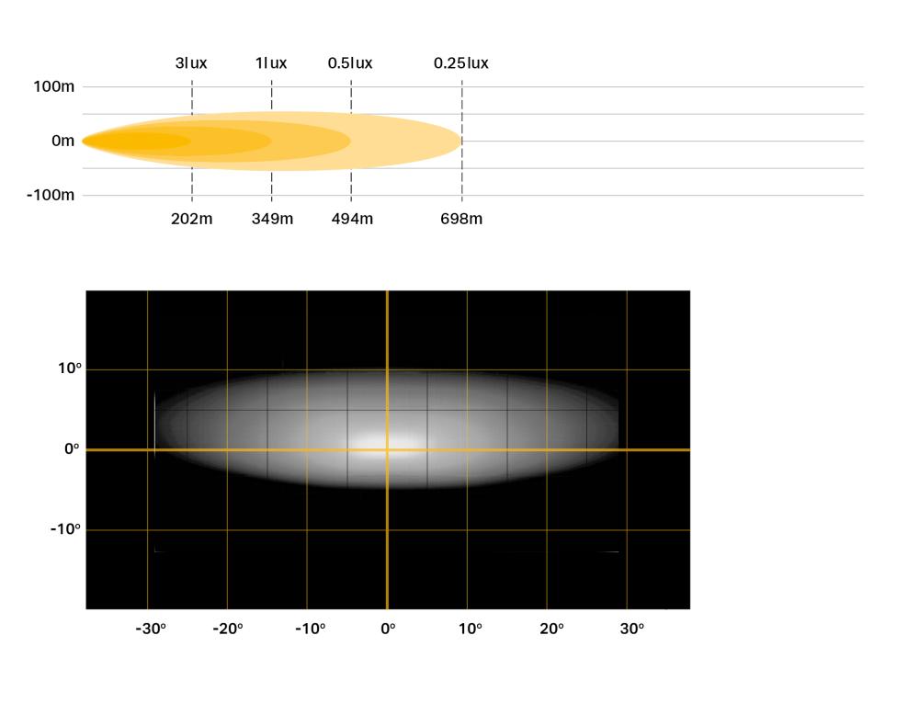Click the '20°' horizontal axis label

pos(551,629)
